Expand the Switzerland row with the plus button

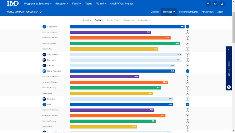(x=187, y=54)
